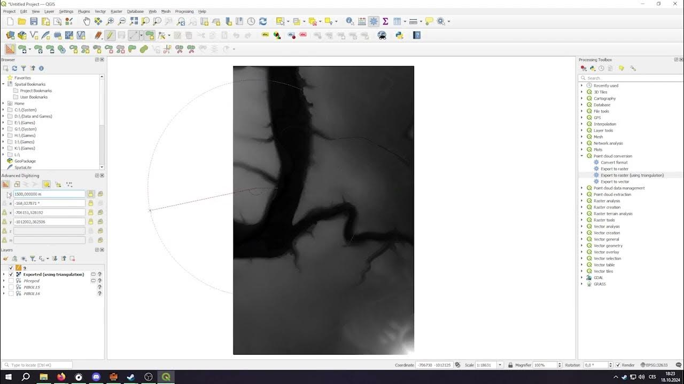Image resolution: width=684 pixels, height=384 pixels.
Task: Click the filter legend icon in Layers panel
Action: (x=32, y=259)
